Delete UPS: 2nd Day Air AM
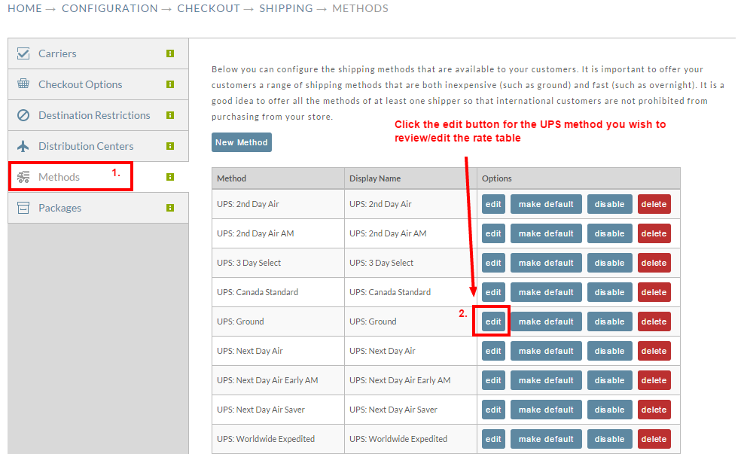The height and width of the screenshot is (454, 747). coord(654,233)
